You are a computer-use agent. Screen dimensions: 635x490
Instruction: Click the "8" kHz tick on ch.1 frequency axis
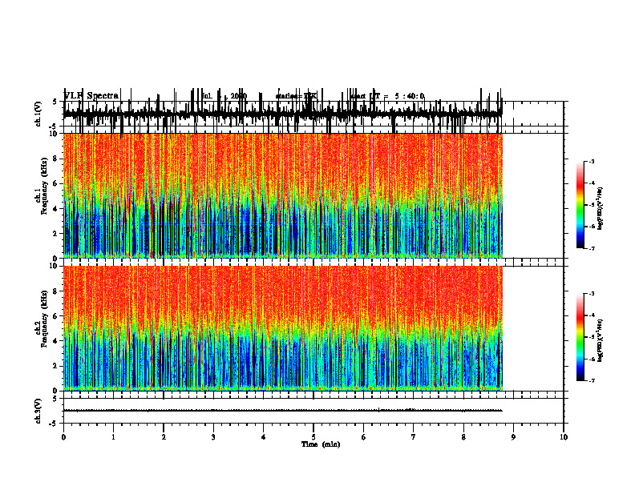56,159
